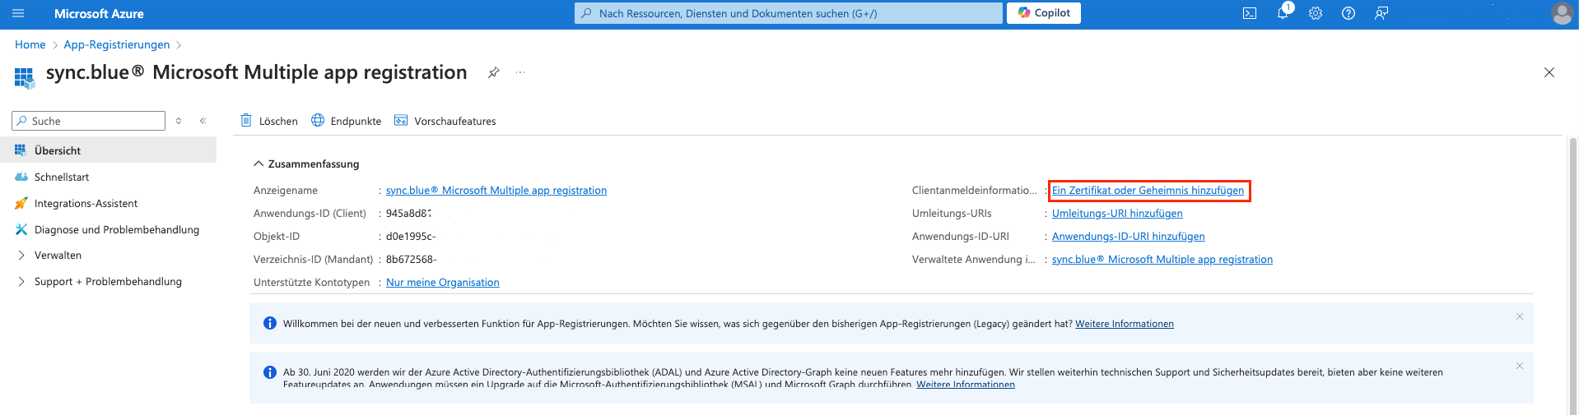This screenshot has height=415, width=1579.
Task: Pin the app registration page
Action: (x=493, y=73)
